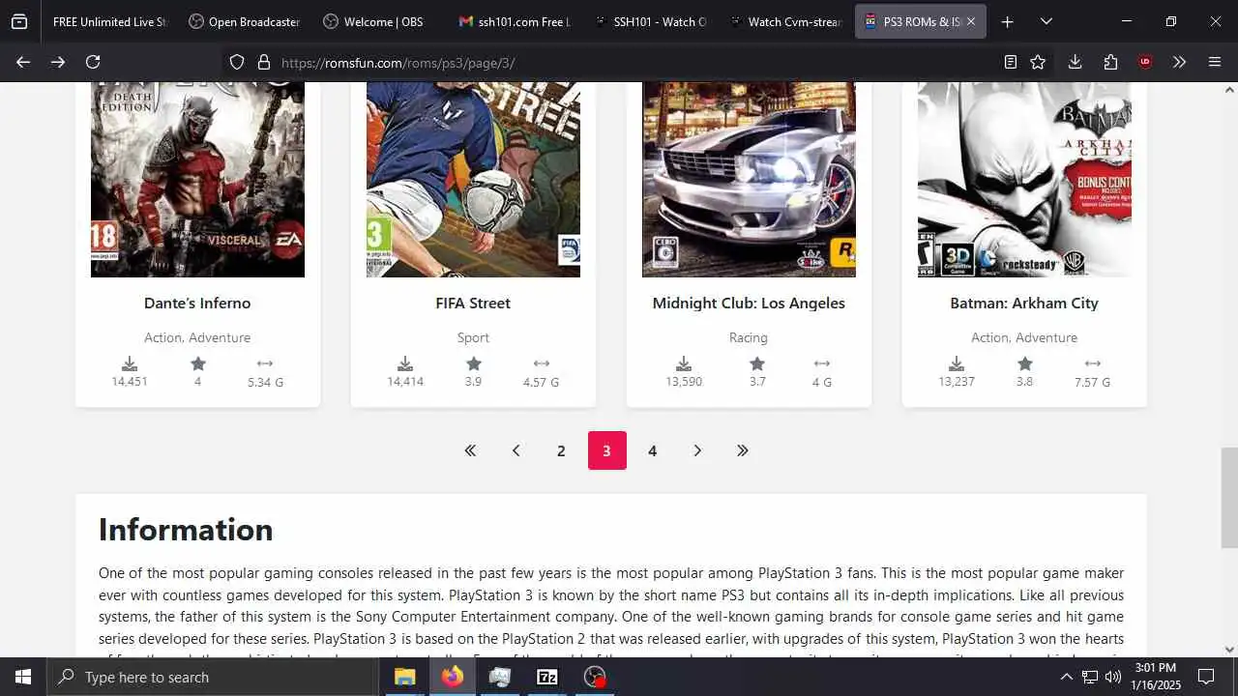Switch to Open Broadcaster tab
The image size is (1238, 696).
click(244, 21)
